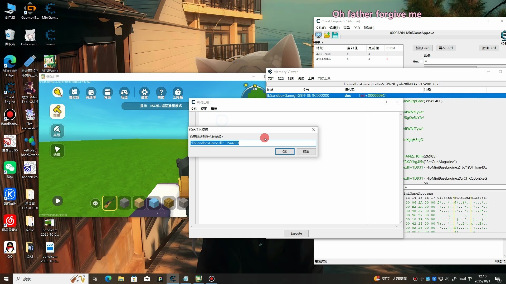Click auto assemble horizontal scrollbar right arrow

pyautogui.click(x=396, y=226)
